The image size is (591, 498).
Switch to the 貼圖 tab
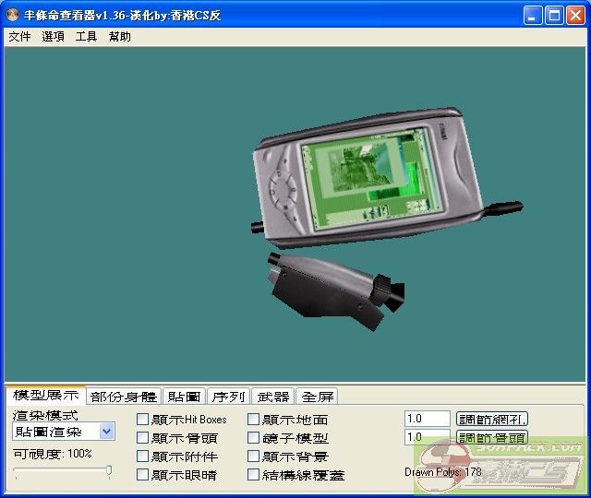click(184, 397)
